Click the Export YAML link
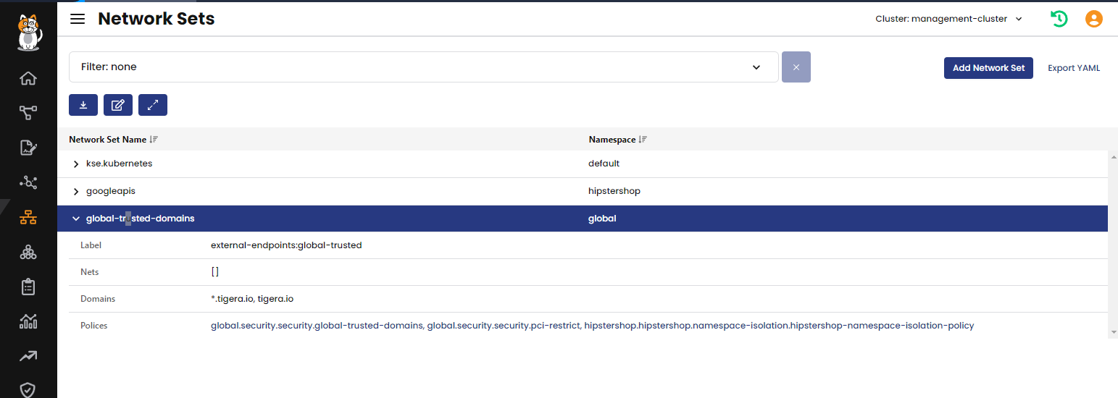The image size is (1118, 398). (1073, 68)
